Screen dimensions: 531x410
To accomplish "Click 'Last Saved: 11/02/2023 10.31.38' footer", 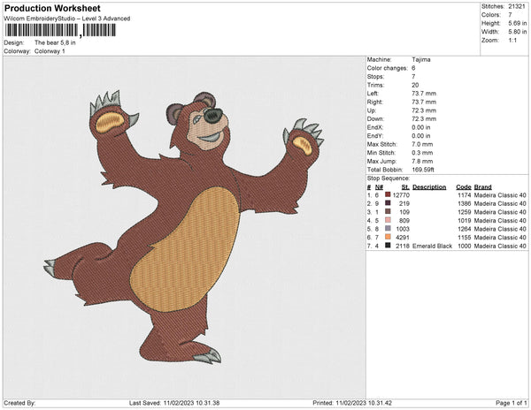I will [x=174, y=403].
